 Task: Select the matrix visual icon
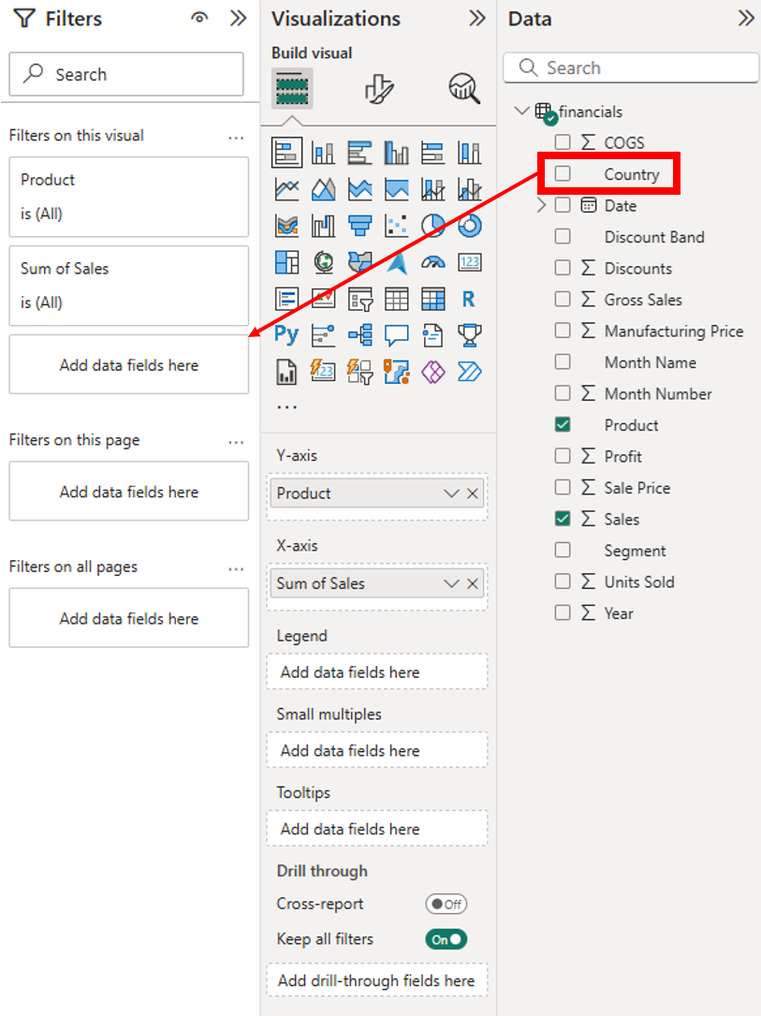pyautogui.click(x=432, y=299)
